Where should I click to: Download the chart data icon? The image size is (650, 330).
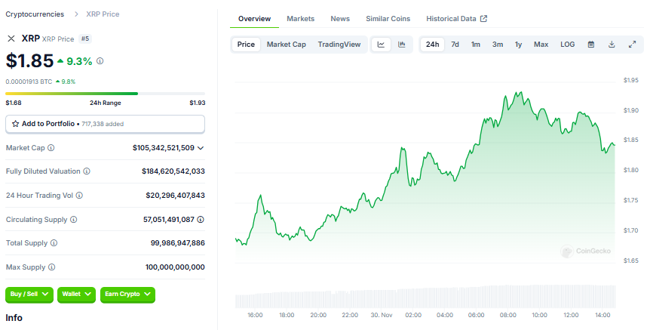[x=612, y=45]
